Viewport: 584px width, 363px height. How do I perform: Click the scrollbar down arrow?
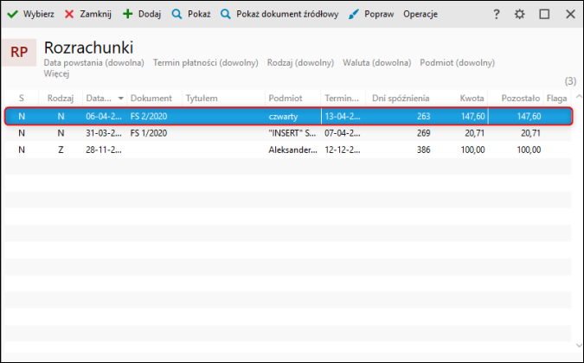tap(579, 346)
